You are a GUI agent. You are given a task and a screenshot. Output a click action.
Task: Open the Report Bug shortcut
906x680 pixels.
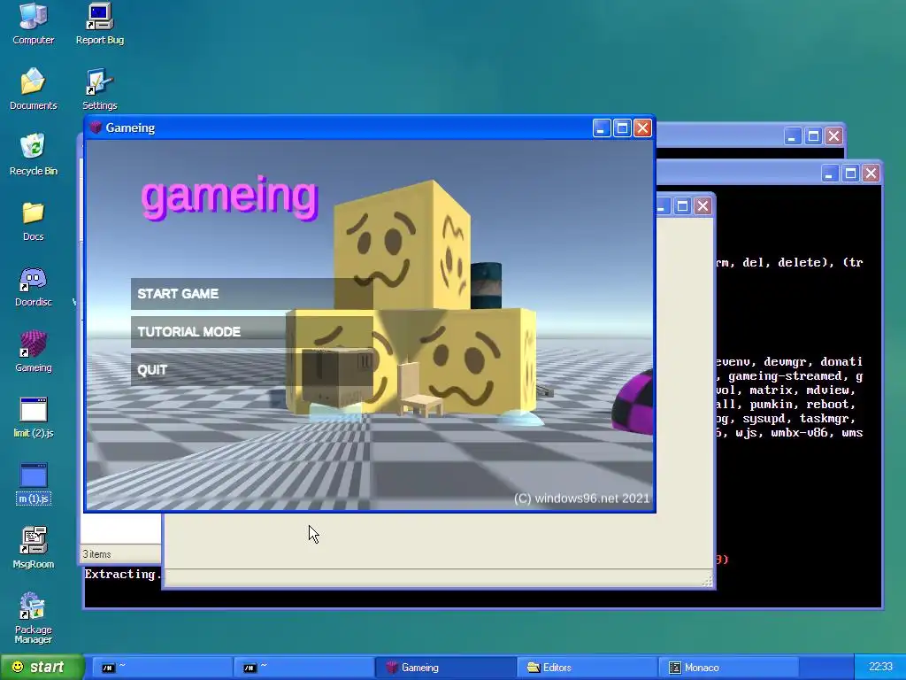(99, 24)
